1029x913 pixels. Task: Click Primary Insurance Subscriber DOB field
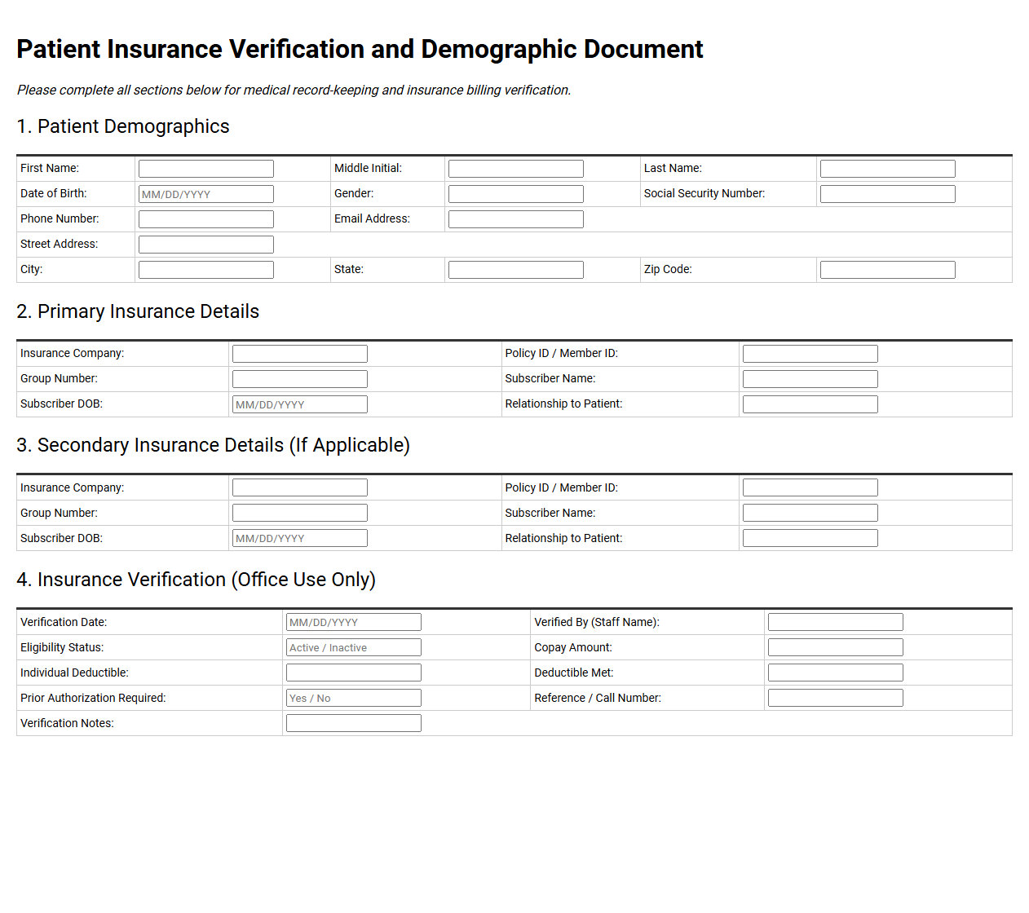(x=300, y=404)
